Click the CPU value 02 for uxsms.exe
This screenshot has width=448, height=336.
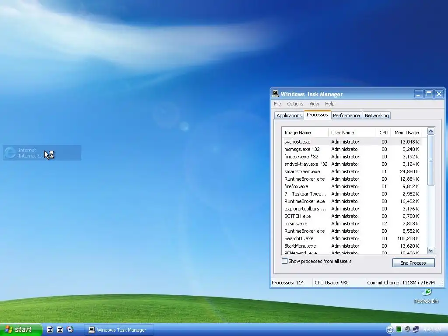click(384, 224)
